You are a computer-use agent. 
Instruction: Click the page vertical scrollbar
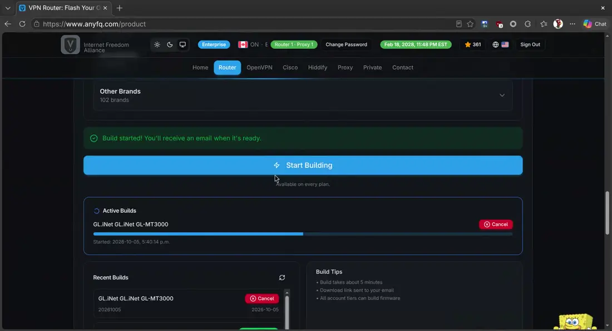coord(607,213)
